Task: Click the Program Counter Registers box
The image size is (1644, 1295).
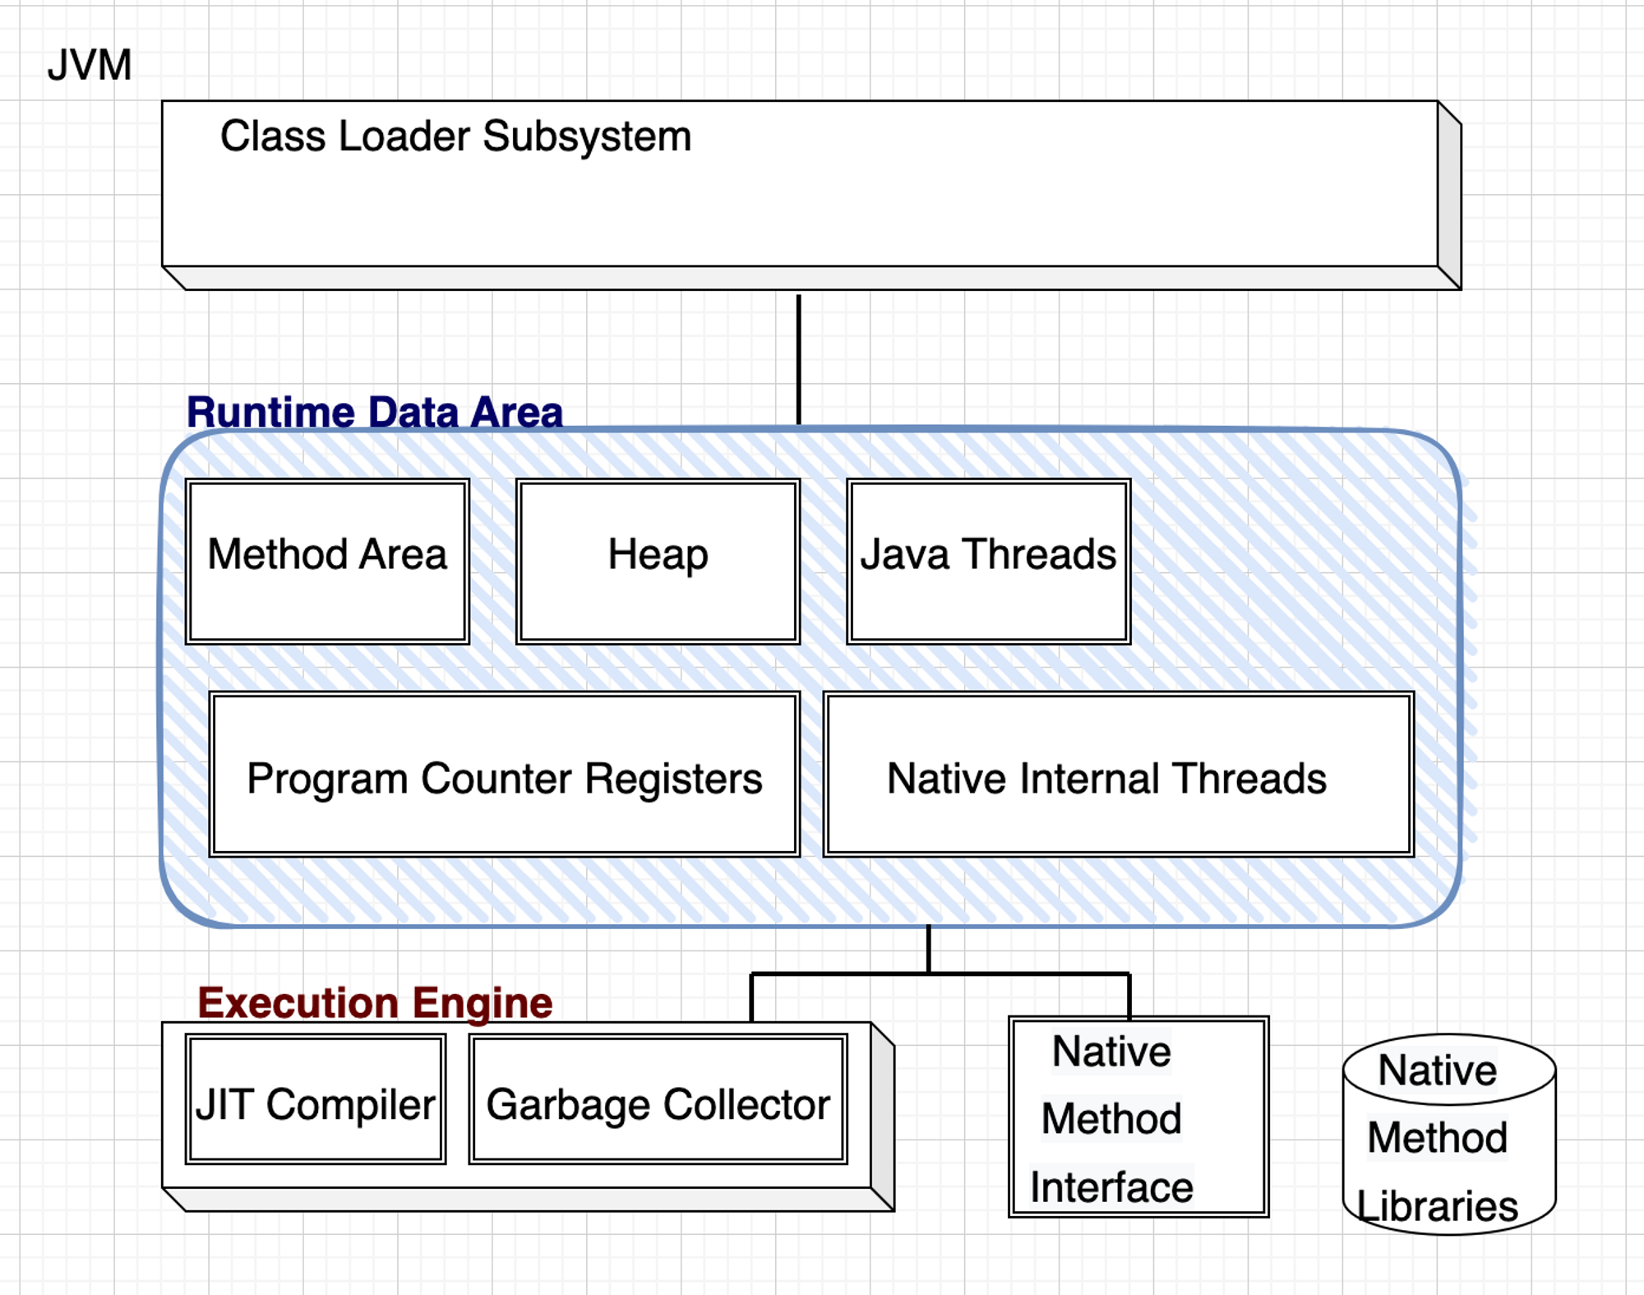Action: pyautogui.click(x=504, y=775)
